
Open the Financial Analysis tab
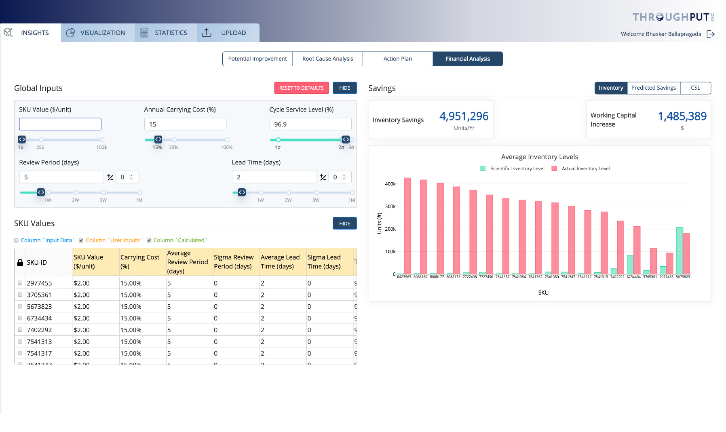[x=467, y=59]
